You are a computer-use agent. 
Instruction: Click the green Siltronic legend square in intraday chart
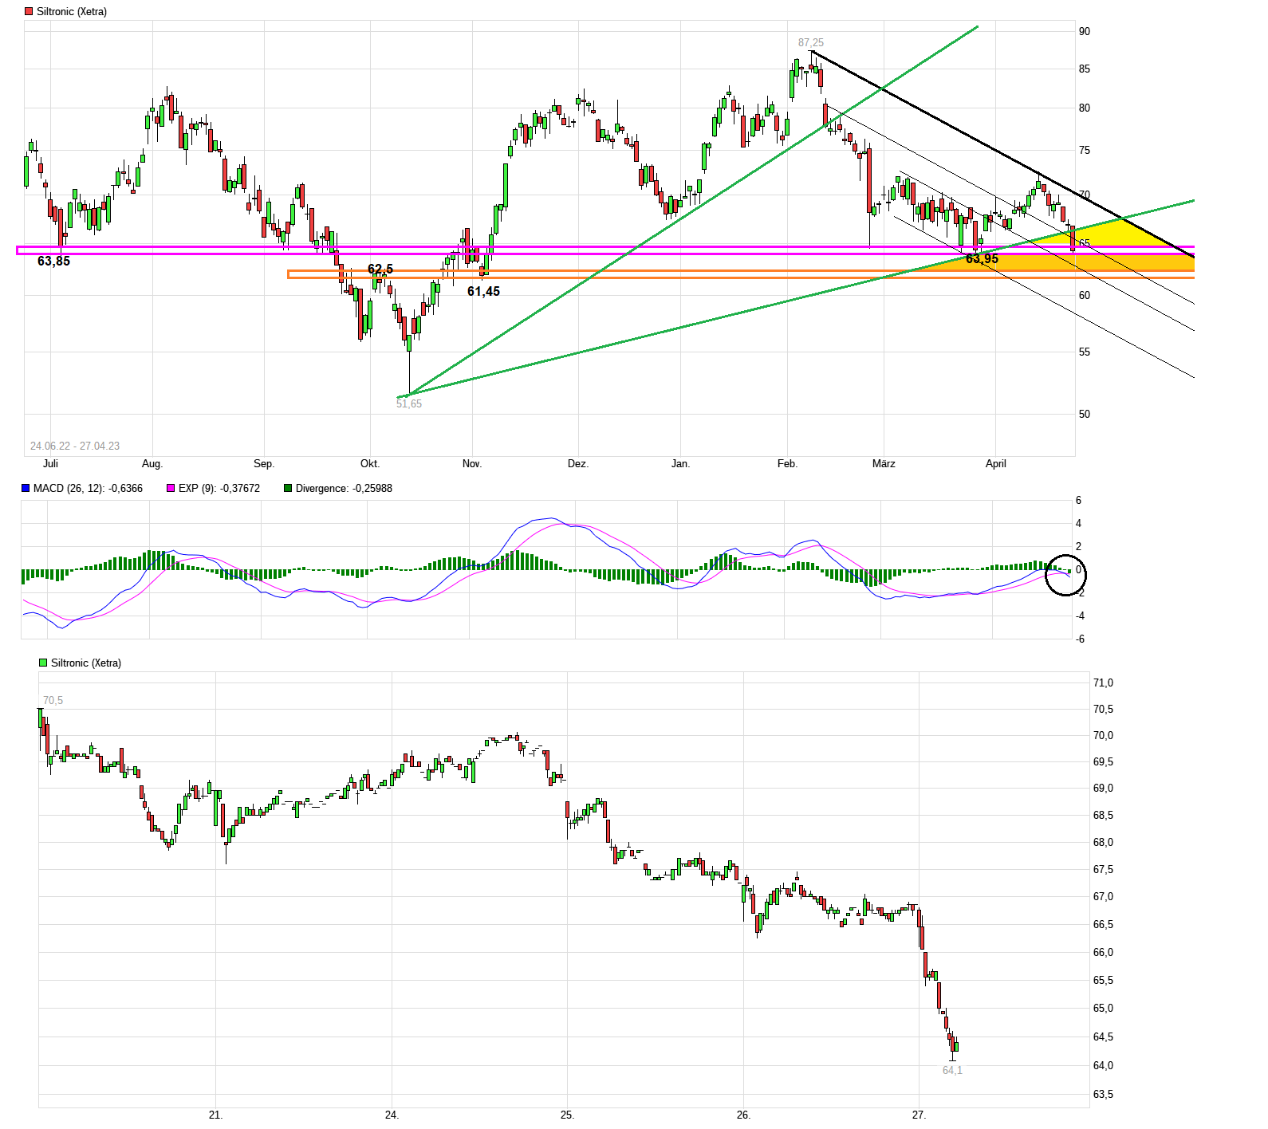(43, 663)
